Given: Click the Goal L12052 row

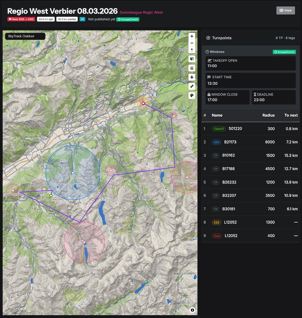Looking at the screenshot, I should coord(250,236).
